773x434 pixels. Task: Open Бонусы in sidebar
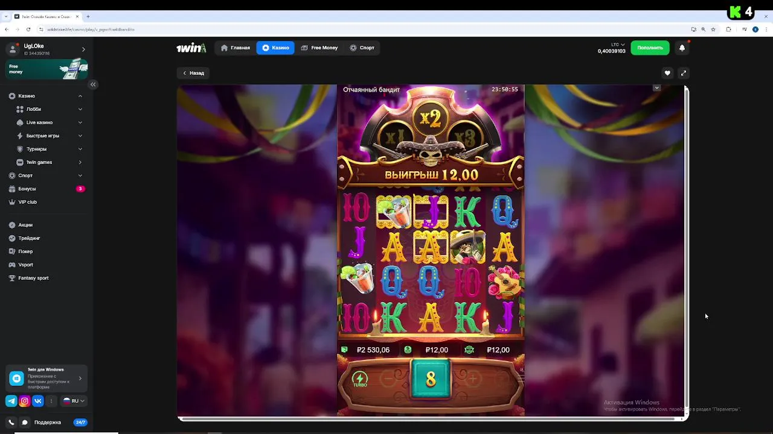tap(46, 189)
